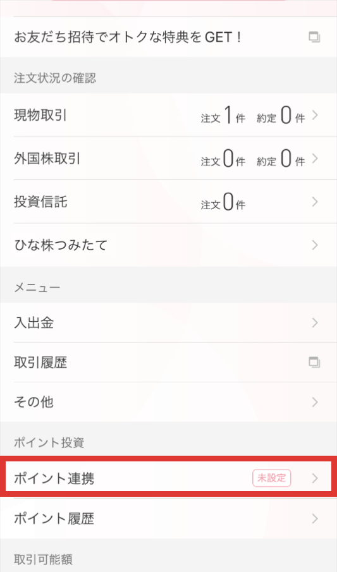Screen dimensions: 337x572
Task: Open external window icon beside 取引履歴
Action: (314, 362)
